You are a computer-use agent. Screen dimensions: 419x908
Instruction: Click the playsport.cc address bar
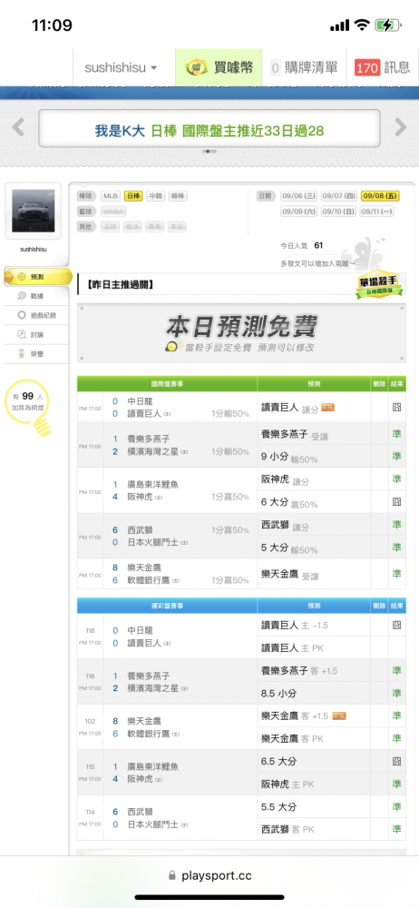coord(209,876)
